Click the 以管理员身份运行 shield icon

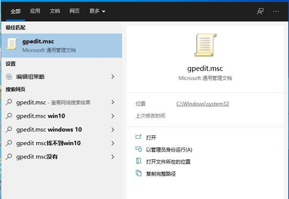pos(139,149)
